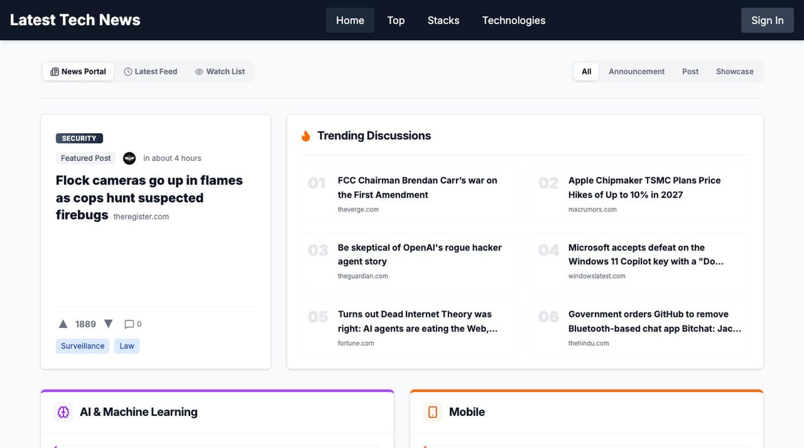Switch to the Watch List tab

(220, 72)
